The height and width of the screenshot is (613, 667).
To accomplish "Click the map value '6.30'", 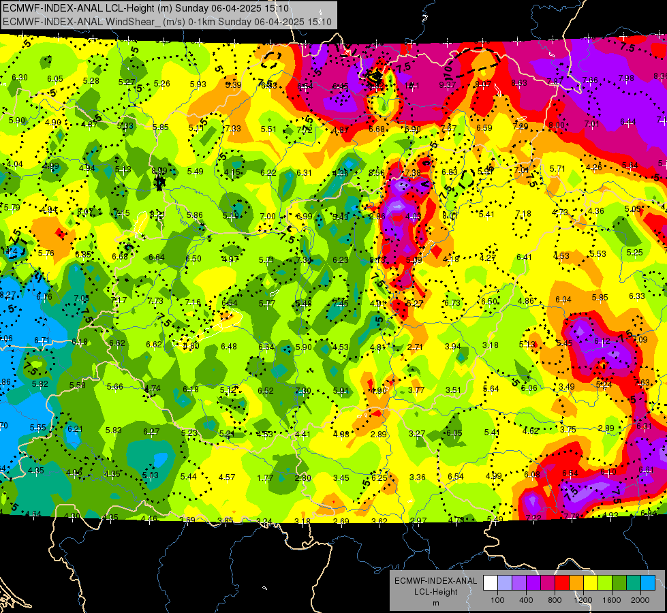I will (20, 78).
